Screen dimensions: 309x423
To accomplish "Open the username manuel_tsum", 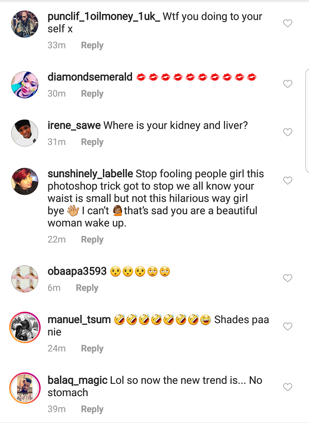I will pyautogui.click(x=78, y=319).
